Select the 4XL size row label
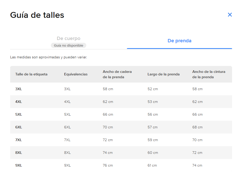 coord(19,102)
